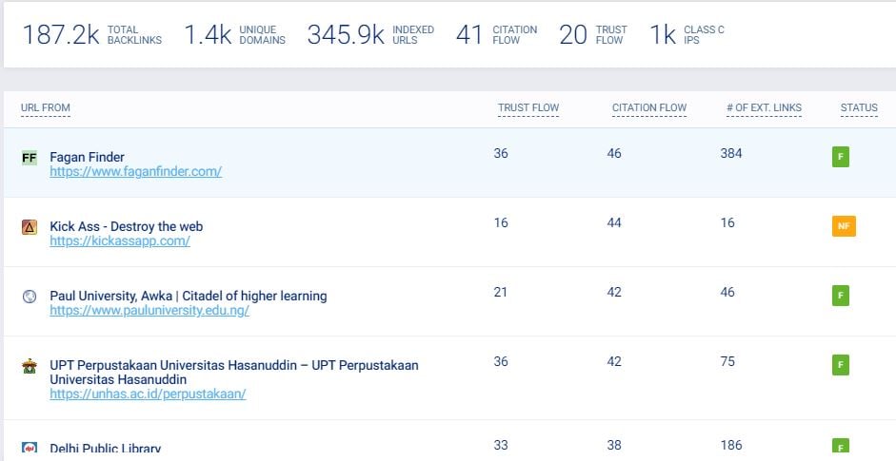896x461 pixels.
Task: Sort by the STATUS column header
Action: coord(859,108)
